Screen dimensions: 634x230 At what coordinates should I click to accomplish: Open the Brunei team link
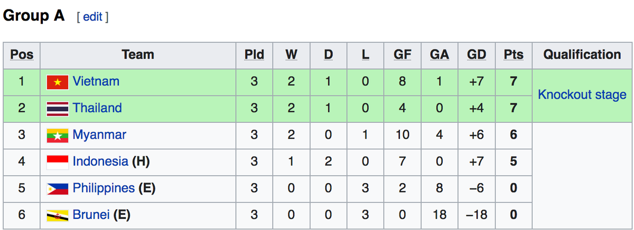[x=91, y=215]
